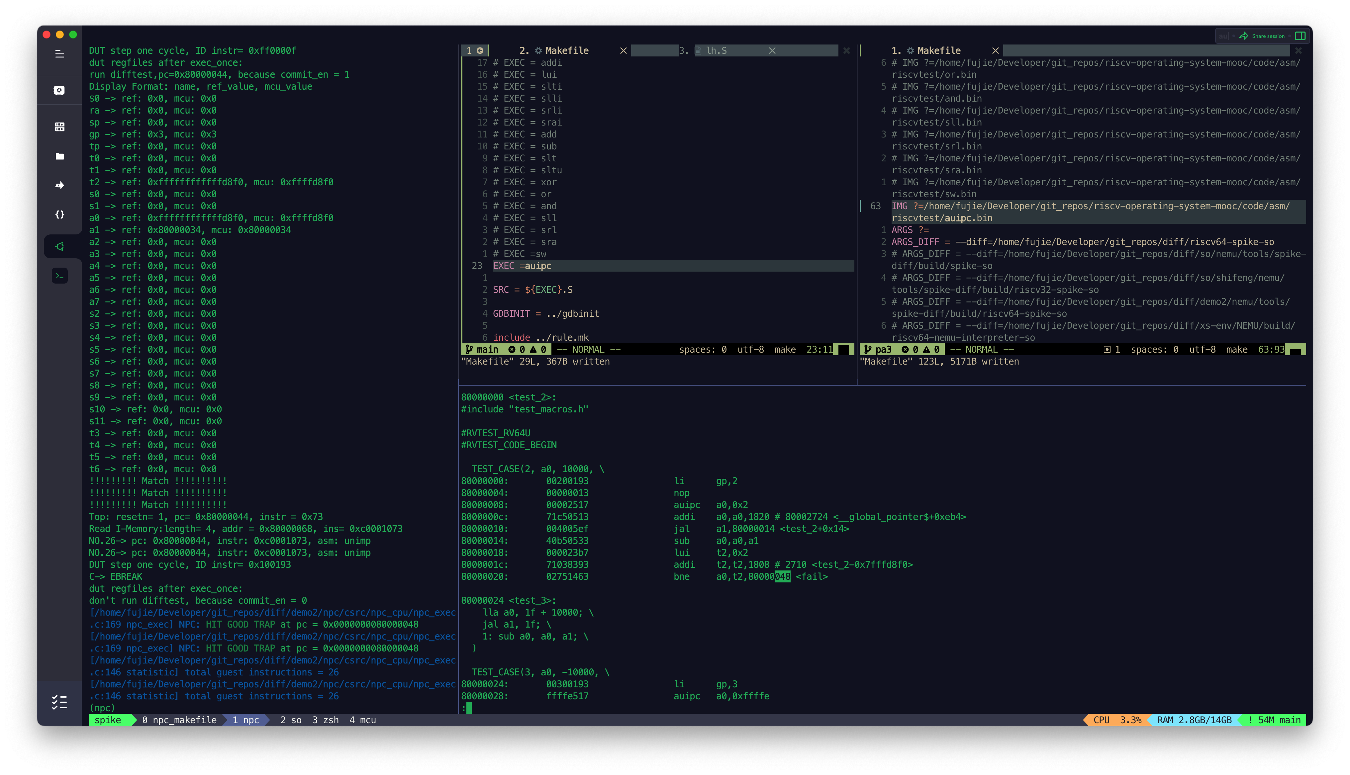The image size is (1350, 775).
Task: Click the 'a1 -> ref: 0x80000034' line
Action: (189, 230)
